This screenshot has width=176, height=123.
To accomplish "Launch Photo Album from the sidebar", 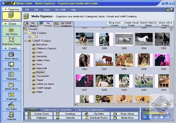I will (11, 56).
